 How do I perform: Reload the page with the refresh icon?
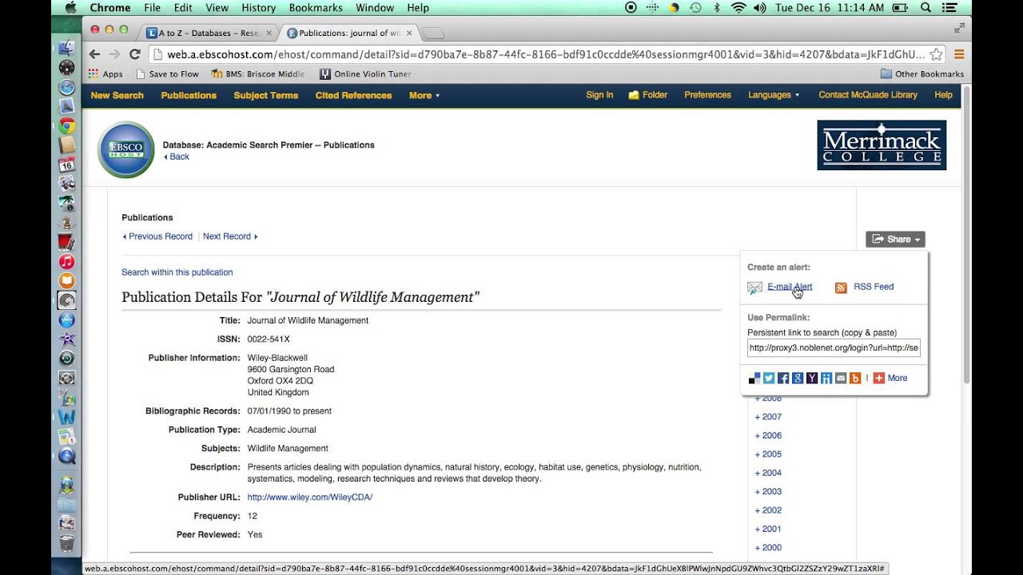pos(134,54)
